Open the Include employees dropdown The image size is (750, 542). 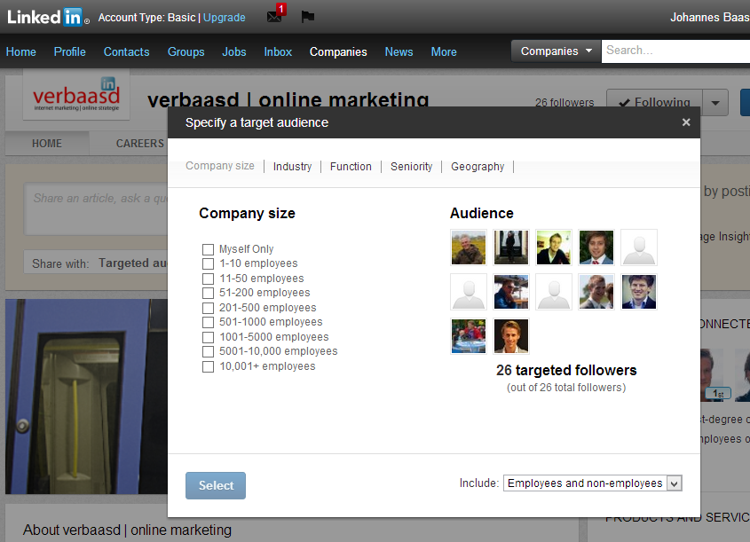coord(593,483)
